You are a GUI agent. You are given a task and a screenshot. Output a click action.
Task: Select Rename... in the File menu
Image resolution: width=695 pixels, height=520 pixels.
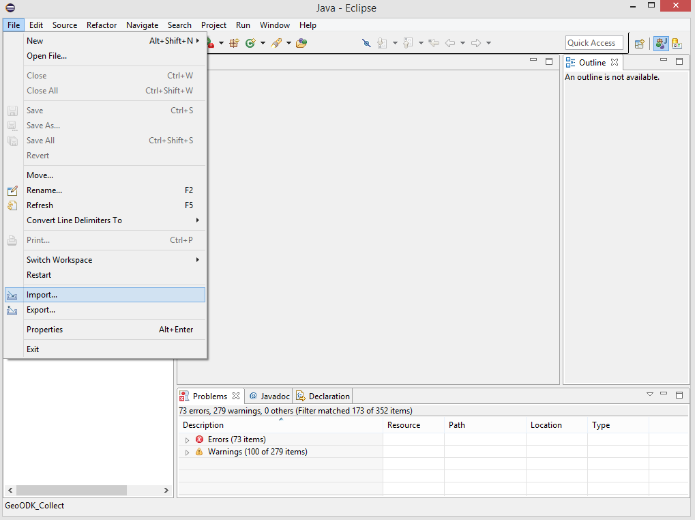[x=105, y=190]
